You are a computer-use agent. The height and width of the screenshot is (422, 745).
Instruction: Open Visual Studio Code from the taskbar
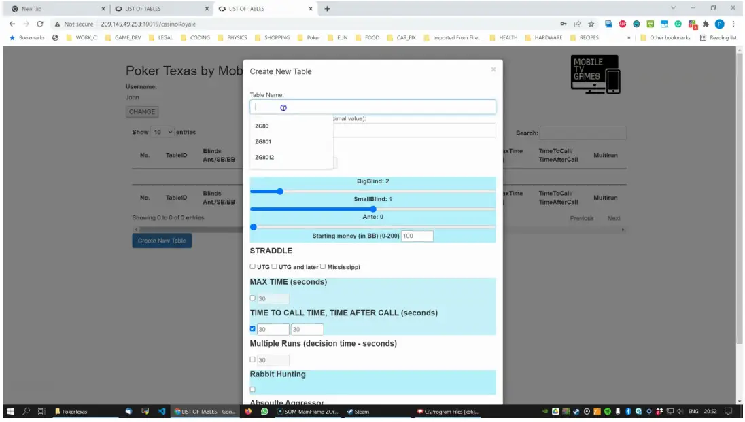coord(162,412)
